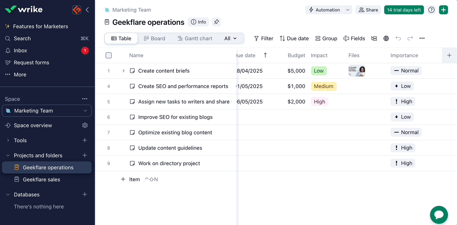Open Due date sorting option

coord(294,38)
